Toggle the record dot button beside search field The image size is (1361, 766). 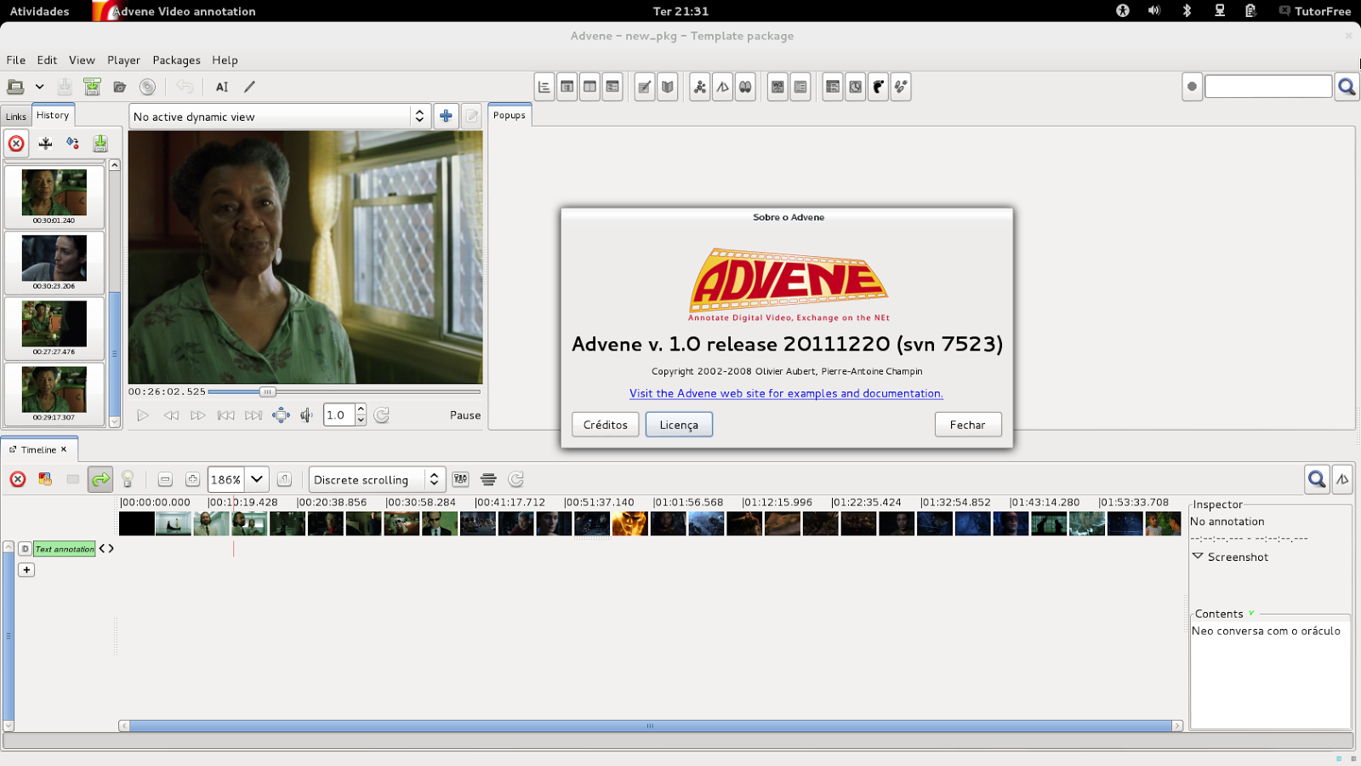click(1192, 87)
